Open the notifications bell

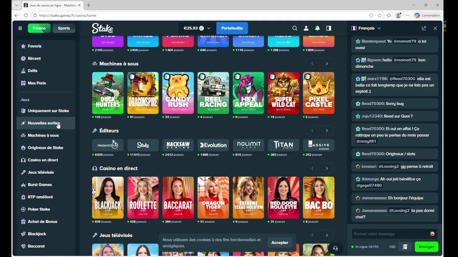317,28
